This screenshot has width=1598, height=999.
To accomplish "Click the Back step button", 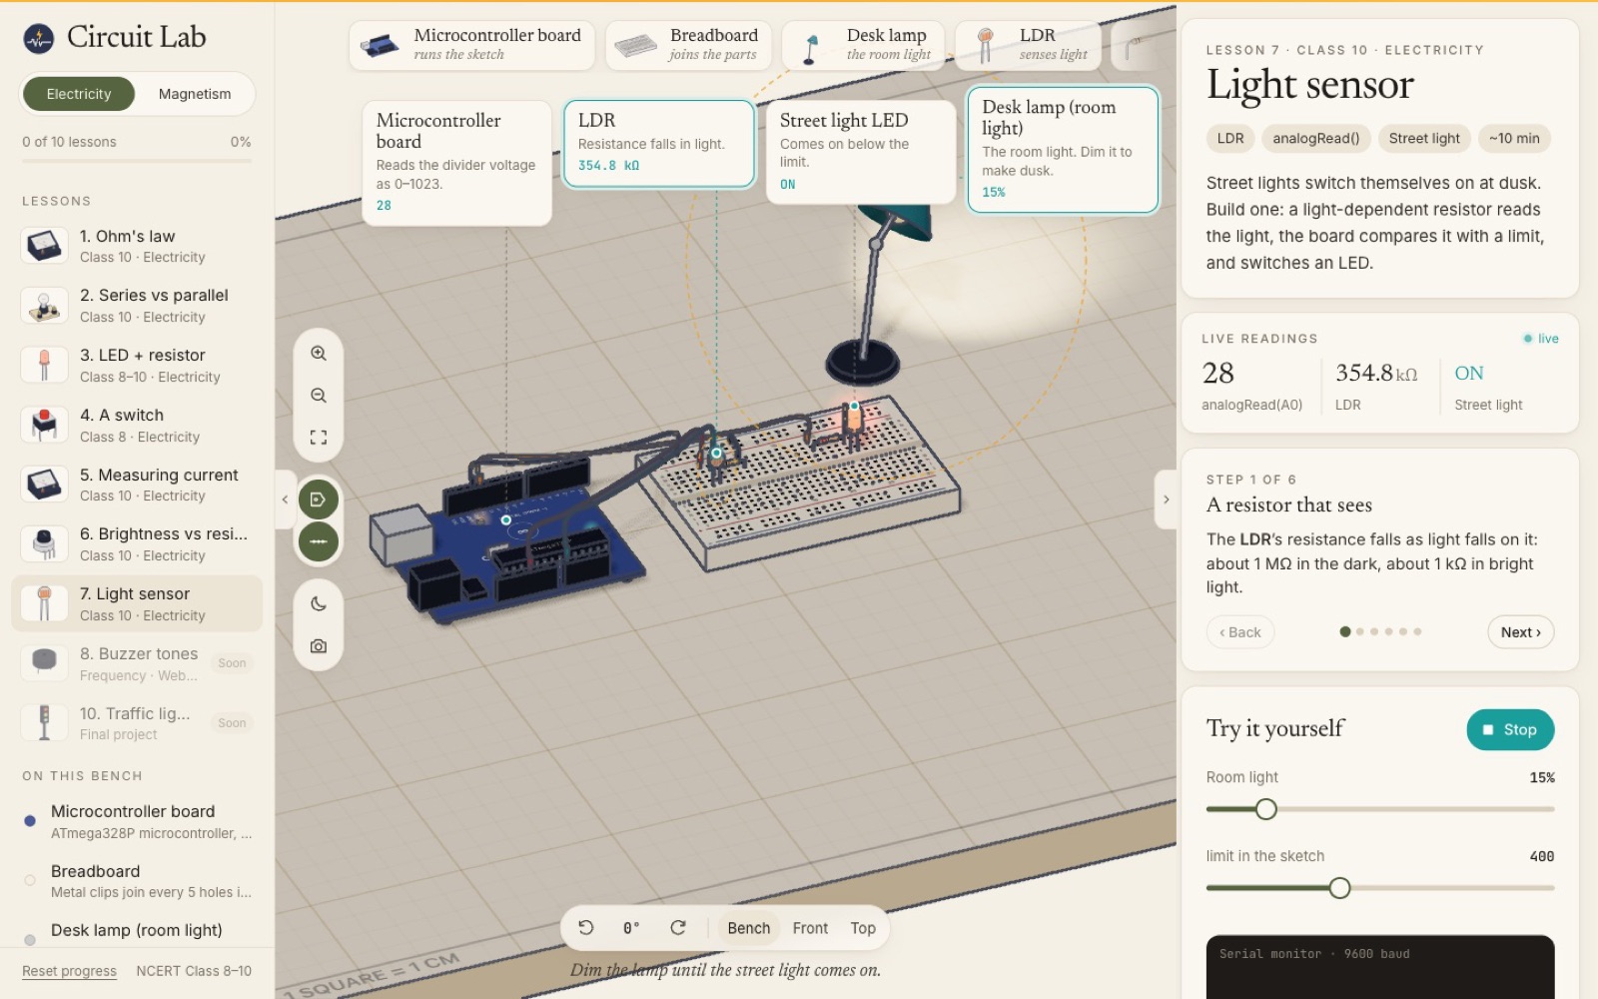I will (1239, 632).
